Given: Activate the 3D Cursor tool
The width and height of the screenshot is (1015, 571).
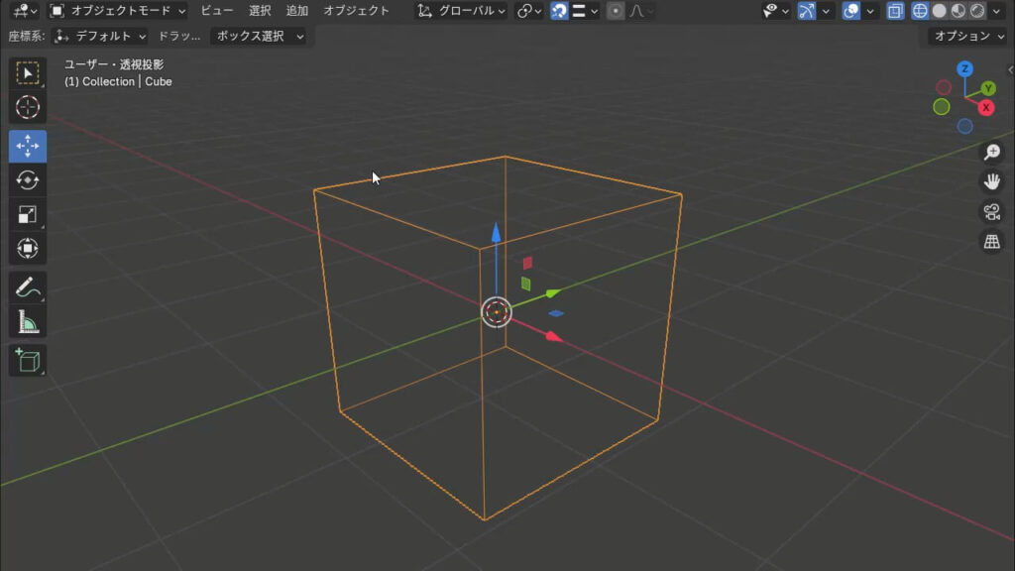Looking at the screenshot, I should (27, 107).
